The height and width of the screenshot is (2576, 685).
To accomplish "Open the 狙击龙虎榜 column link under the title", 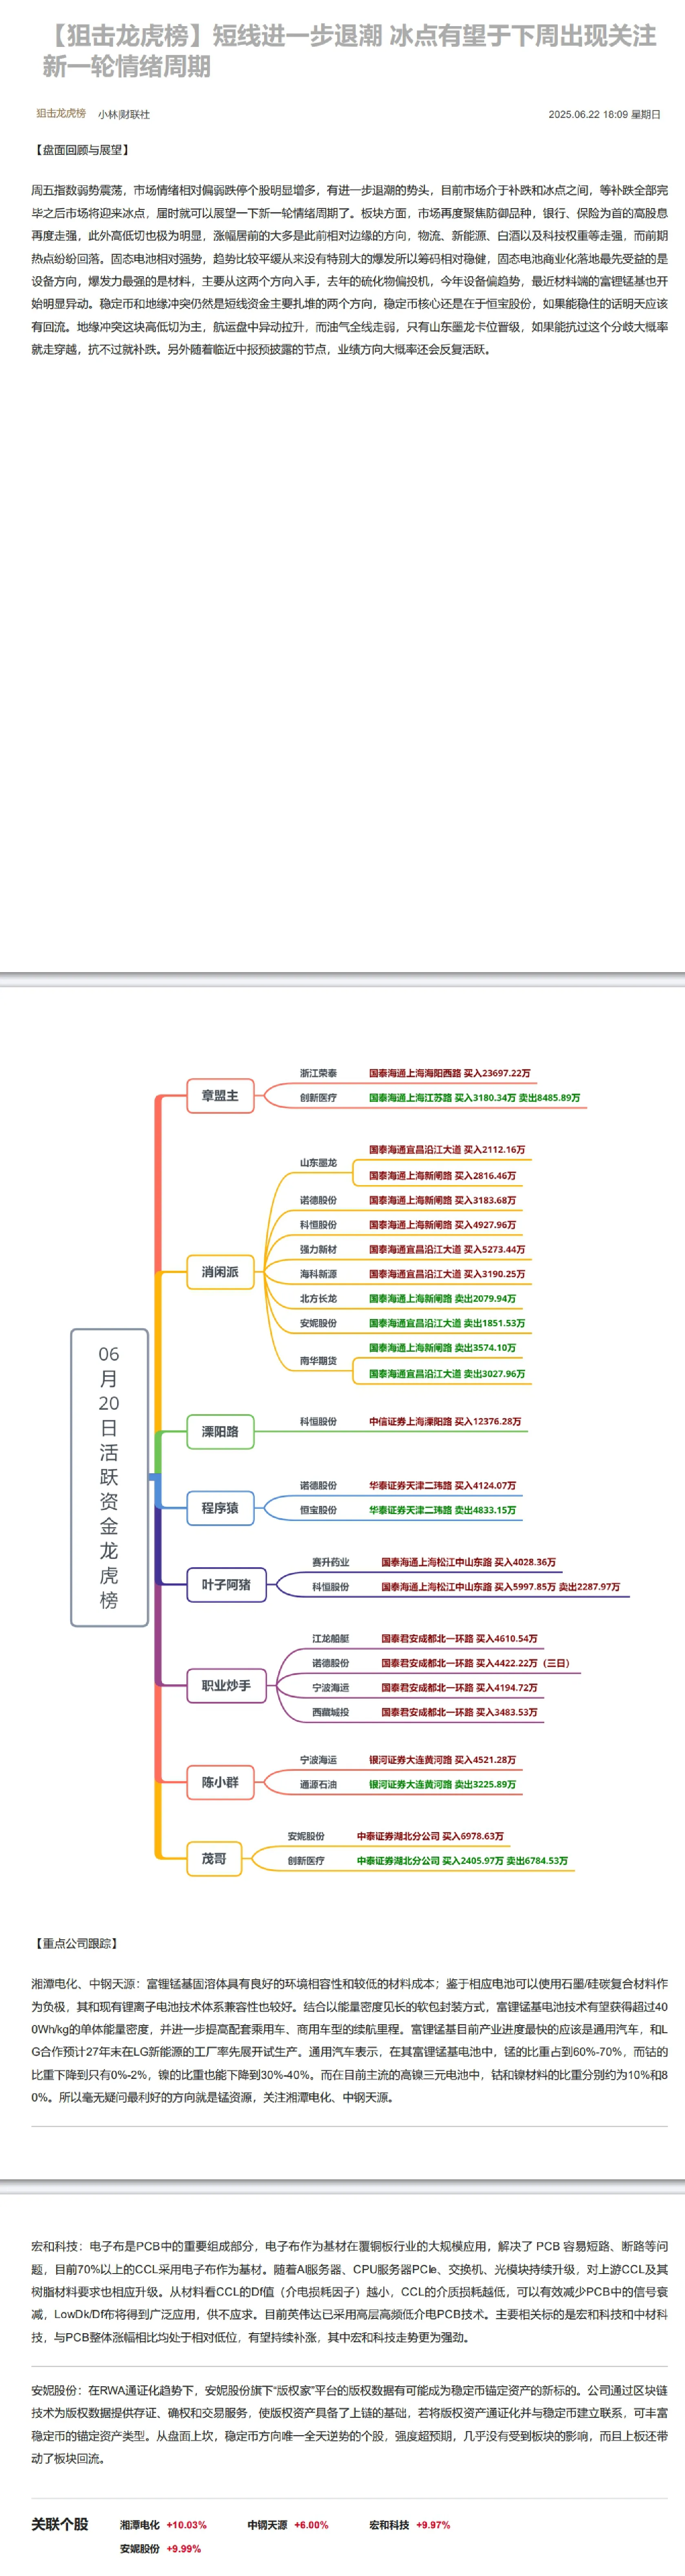I will tap(61, 114).
